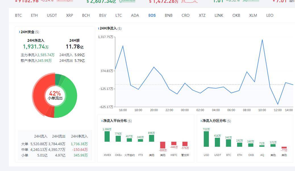
Task: Select the XLM coin tab
Action: [x=253, y=15]
